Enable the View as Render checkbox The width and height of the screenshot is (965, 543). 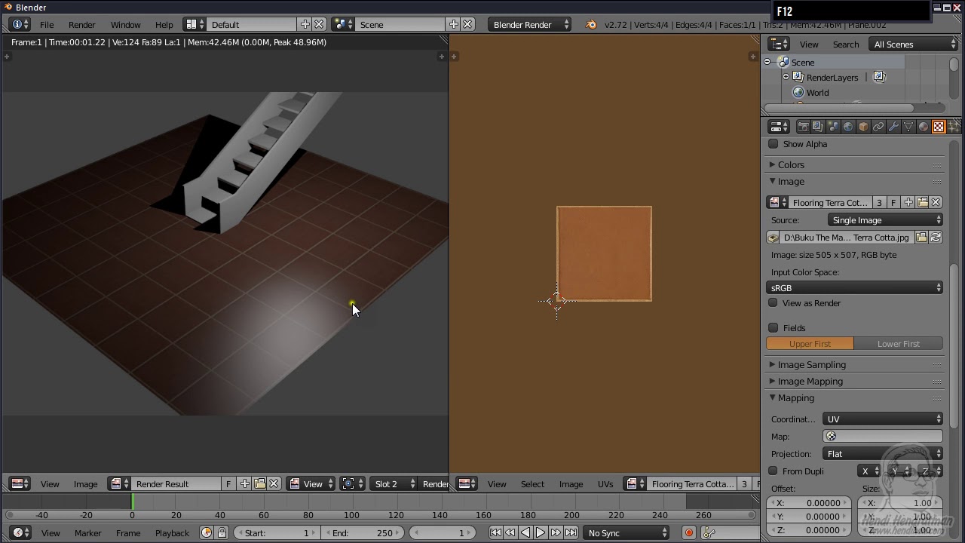tap(773, 303)
